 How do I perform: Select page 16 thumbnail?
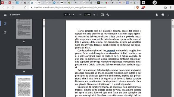tap(24, 57)
